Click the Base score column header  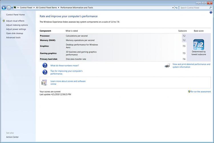[x=199, y=31]
